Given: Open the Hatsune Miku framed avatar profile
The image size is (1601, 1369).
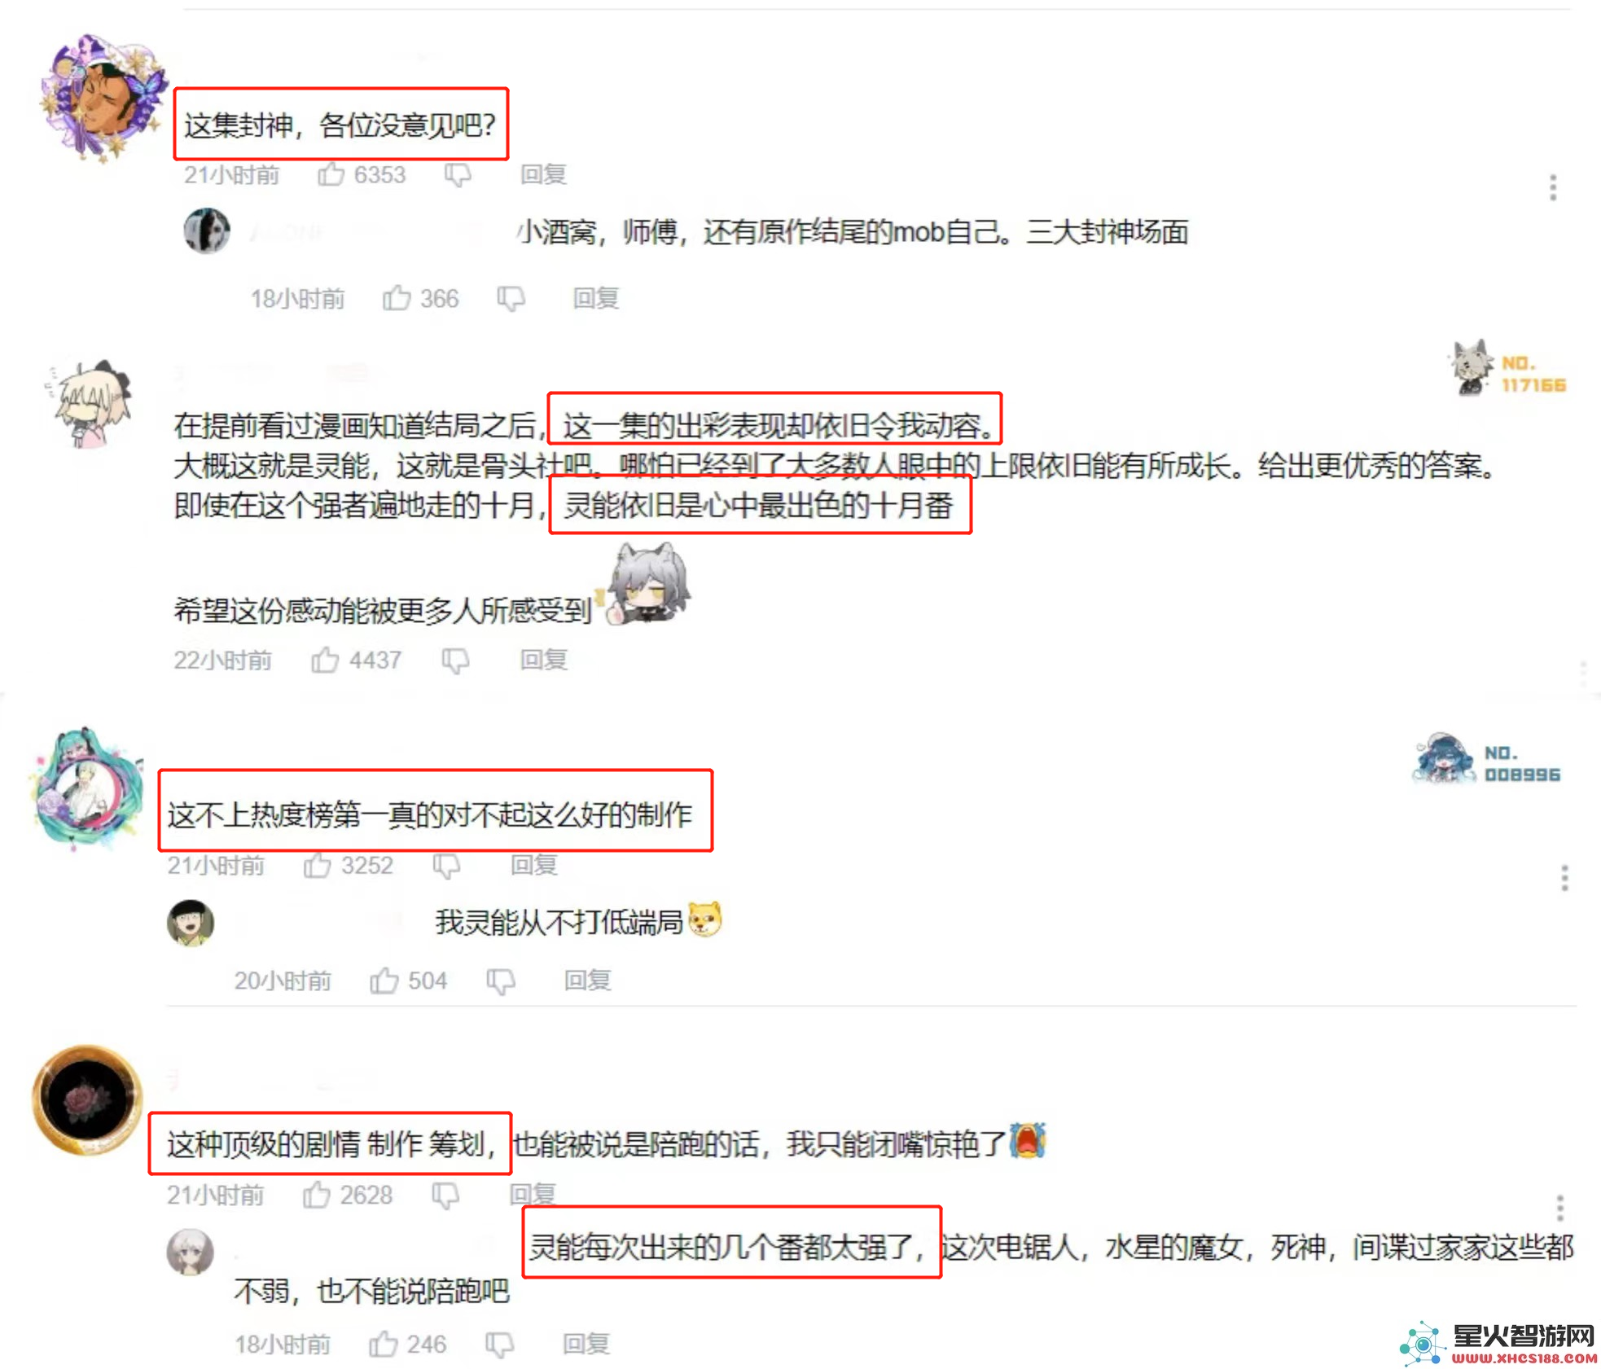Looking at the screenshot, I should coord(86,788).
